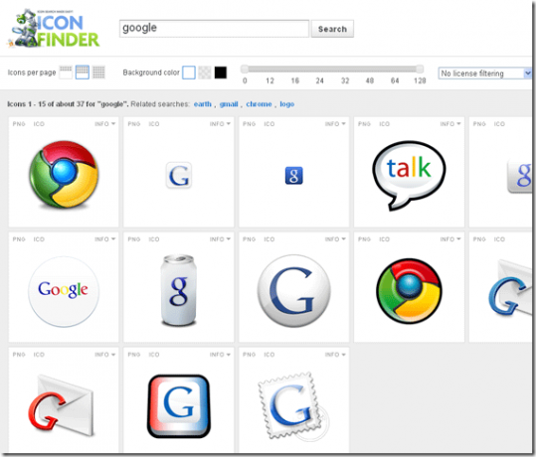Click the Search button
The width and height of the screenshot is (536, 457).
coord(332,29)
